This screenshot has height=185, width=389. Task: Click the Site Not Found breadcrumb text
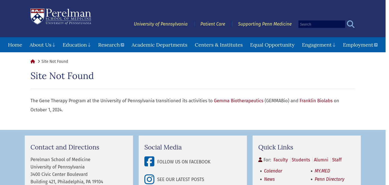click(55, 61)
